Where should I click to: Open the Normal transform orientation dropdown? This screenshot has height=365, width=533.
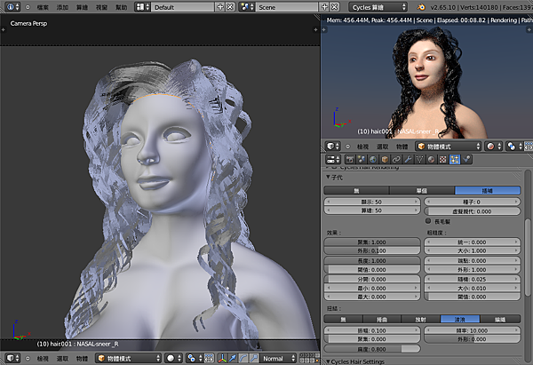point(278,358)
